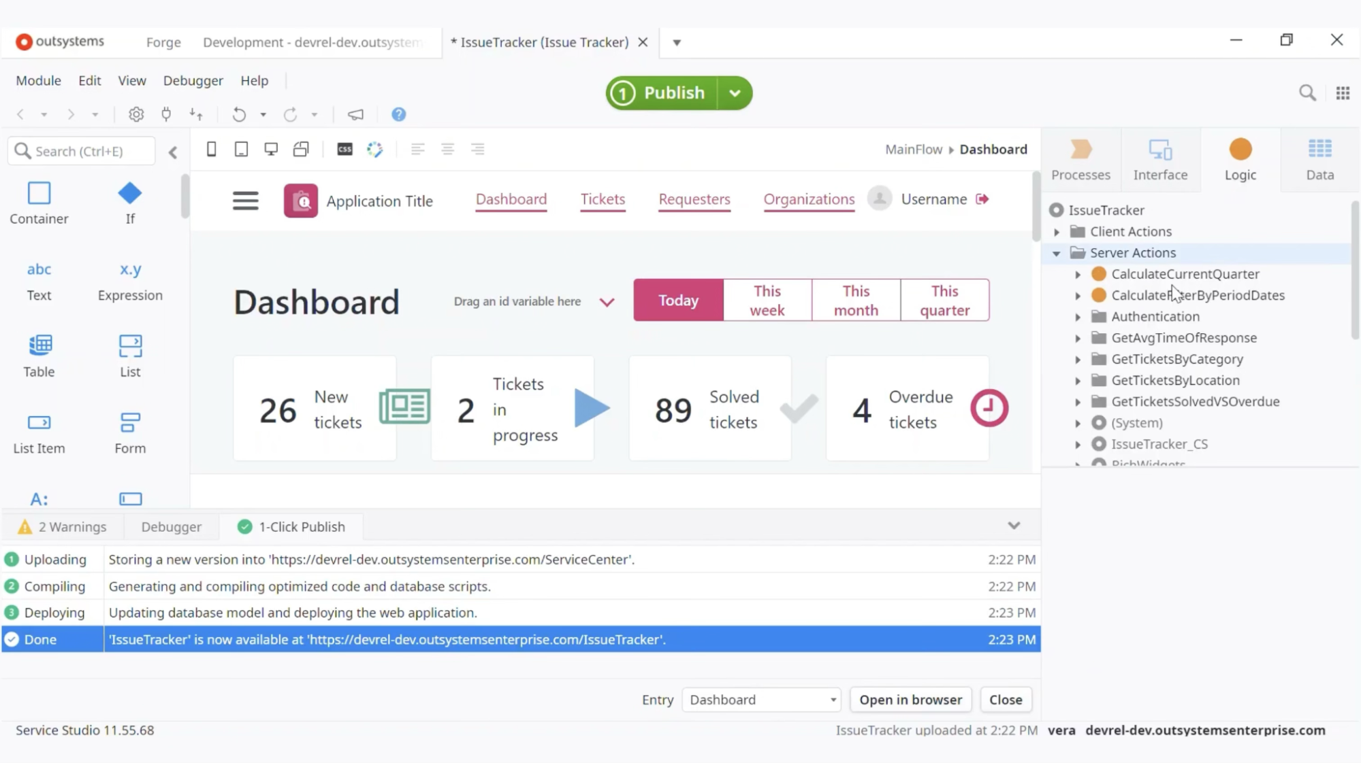Open the 2 Warnings tab
This screenshot has height=763, width=1361.
[62, 527]
